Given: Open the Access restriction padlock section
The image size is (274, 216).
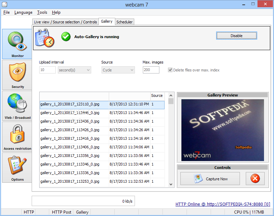Looking at the screenshot, I should point(17,137).
